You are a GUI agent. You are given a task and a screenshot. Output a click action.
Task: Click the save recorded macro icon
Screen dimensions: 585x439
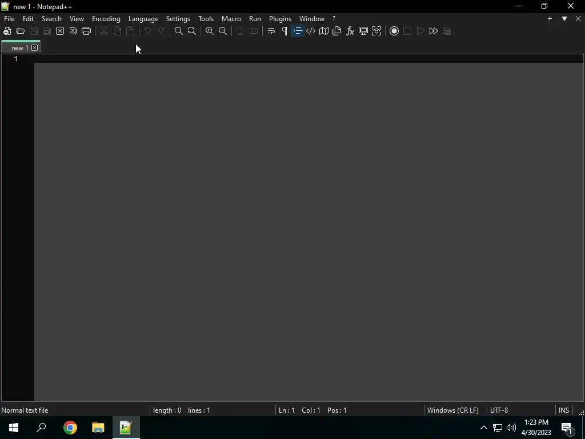tap(447, 31)
